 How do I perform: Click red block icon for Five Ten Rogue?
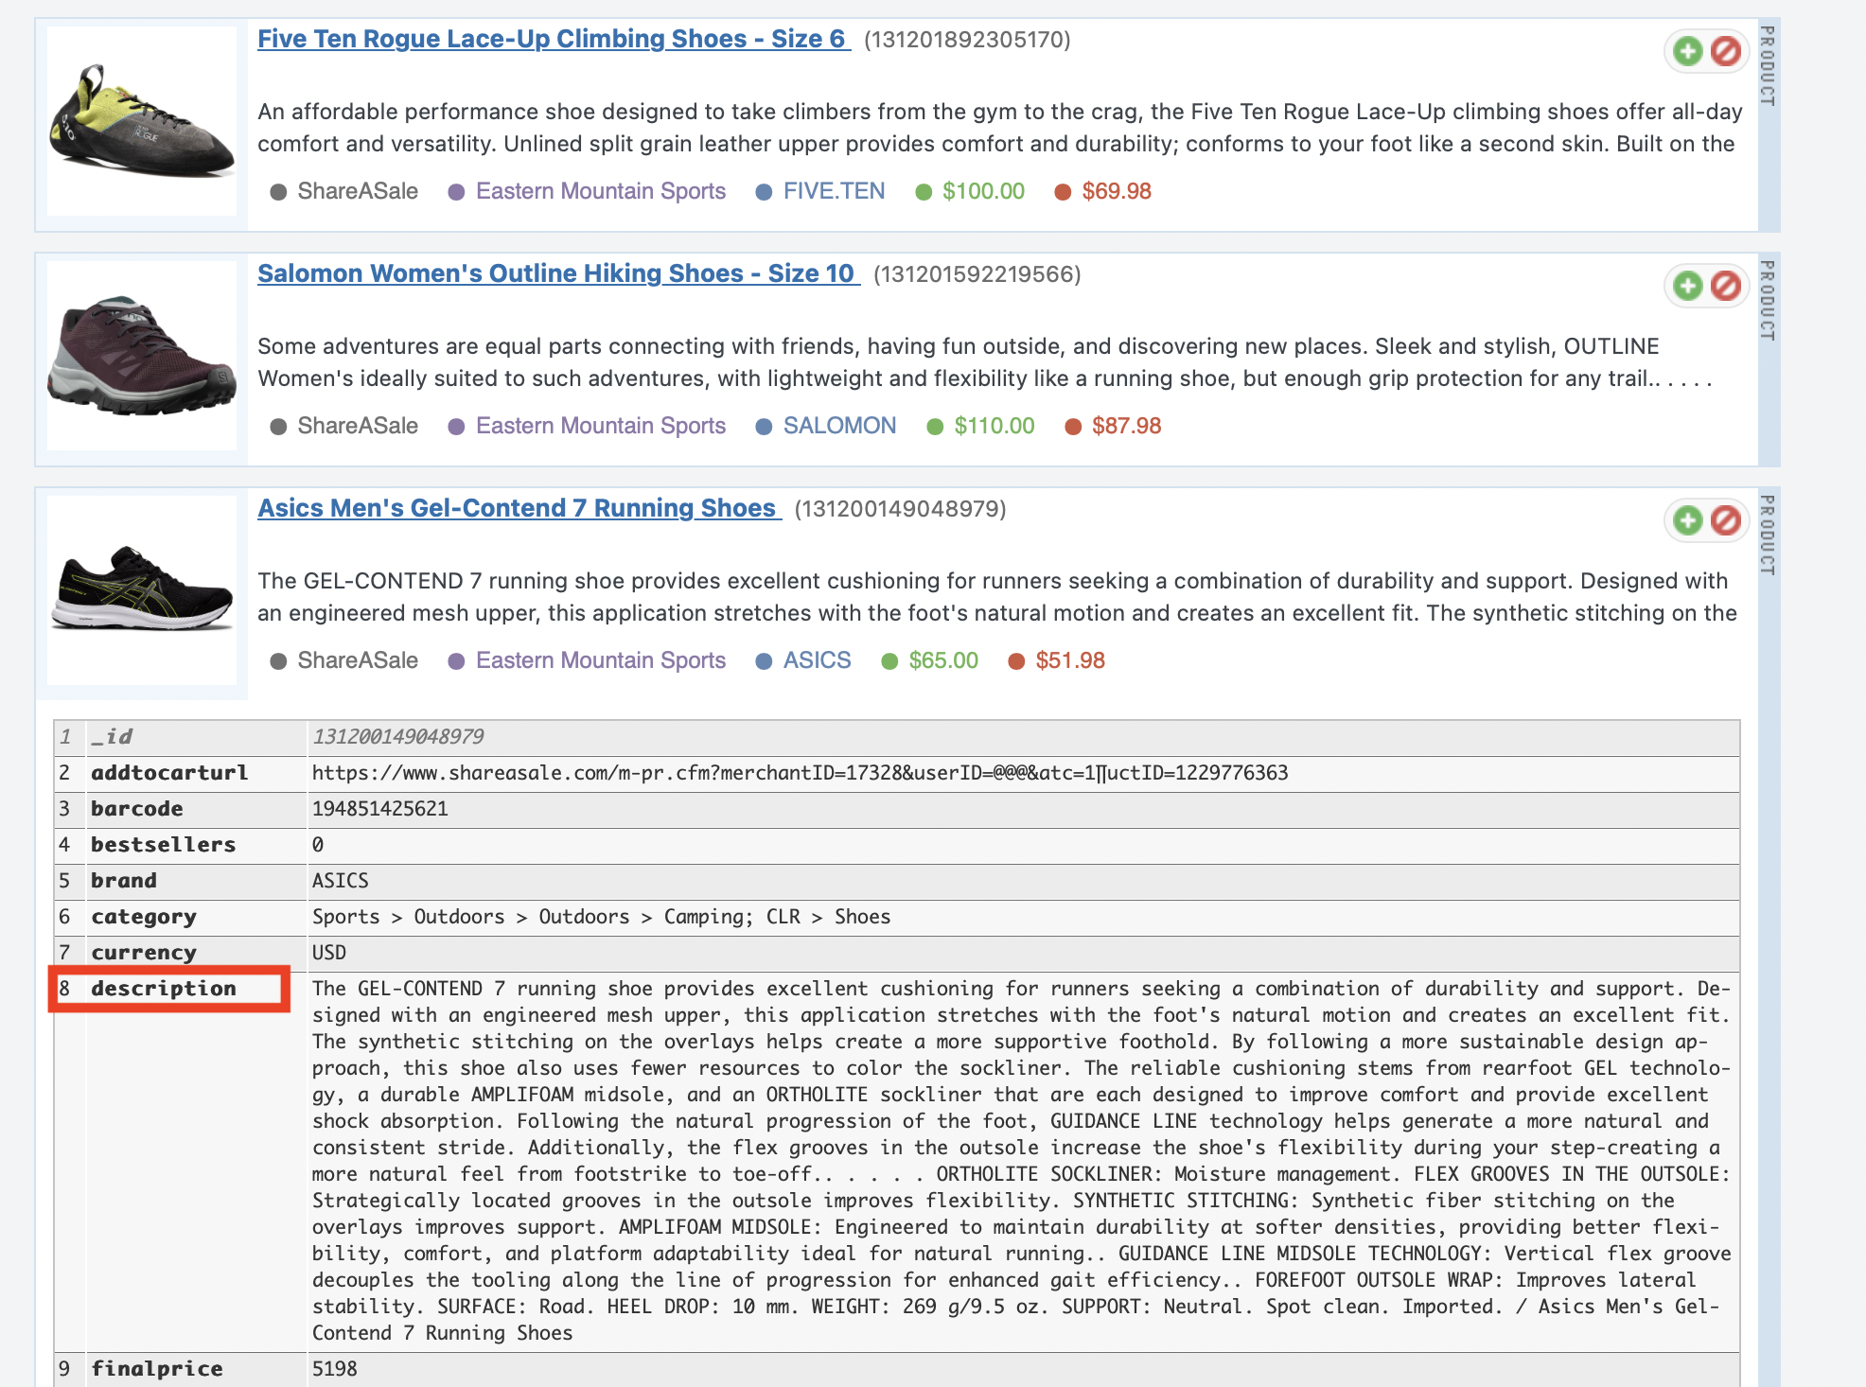click(1725, 51)
